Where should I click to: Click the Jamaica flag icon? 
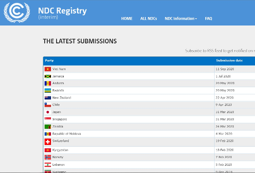(x=48, y=77)
